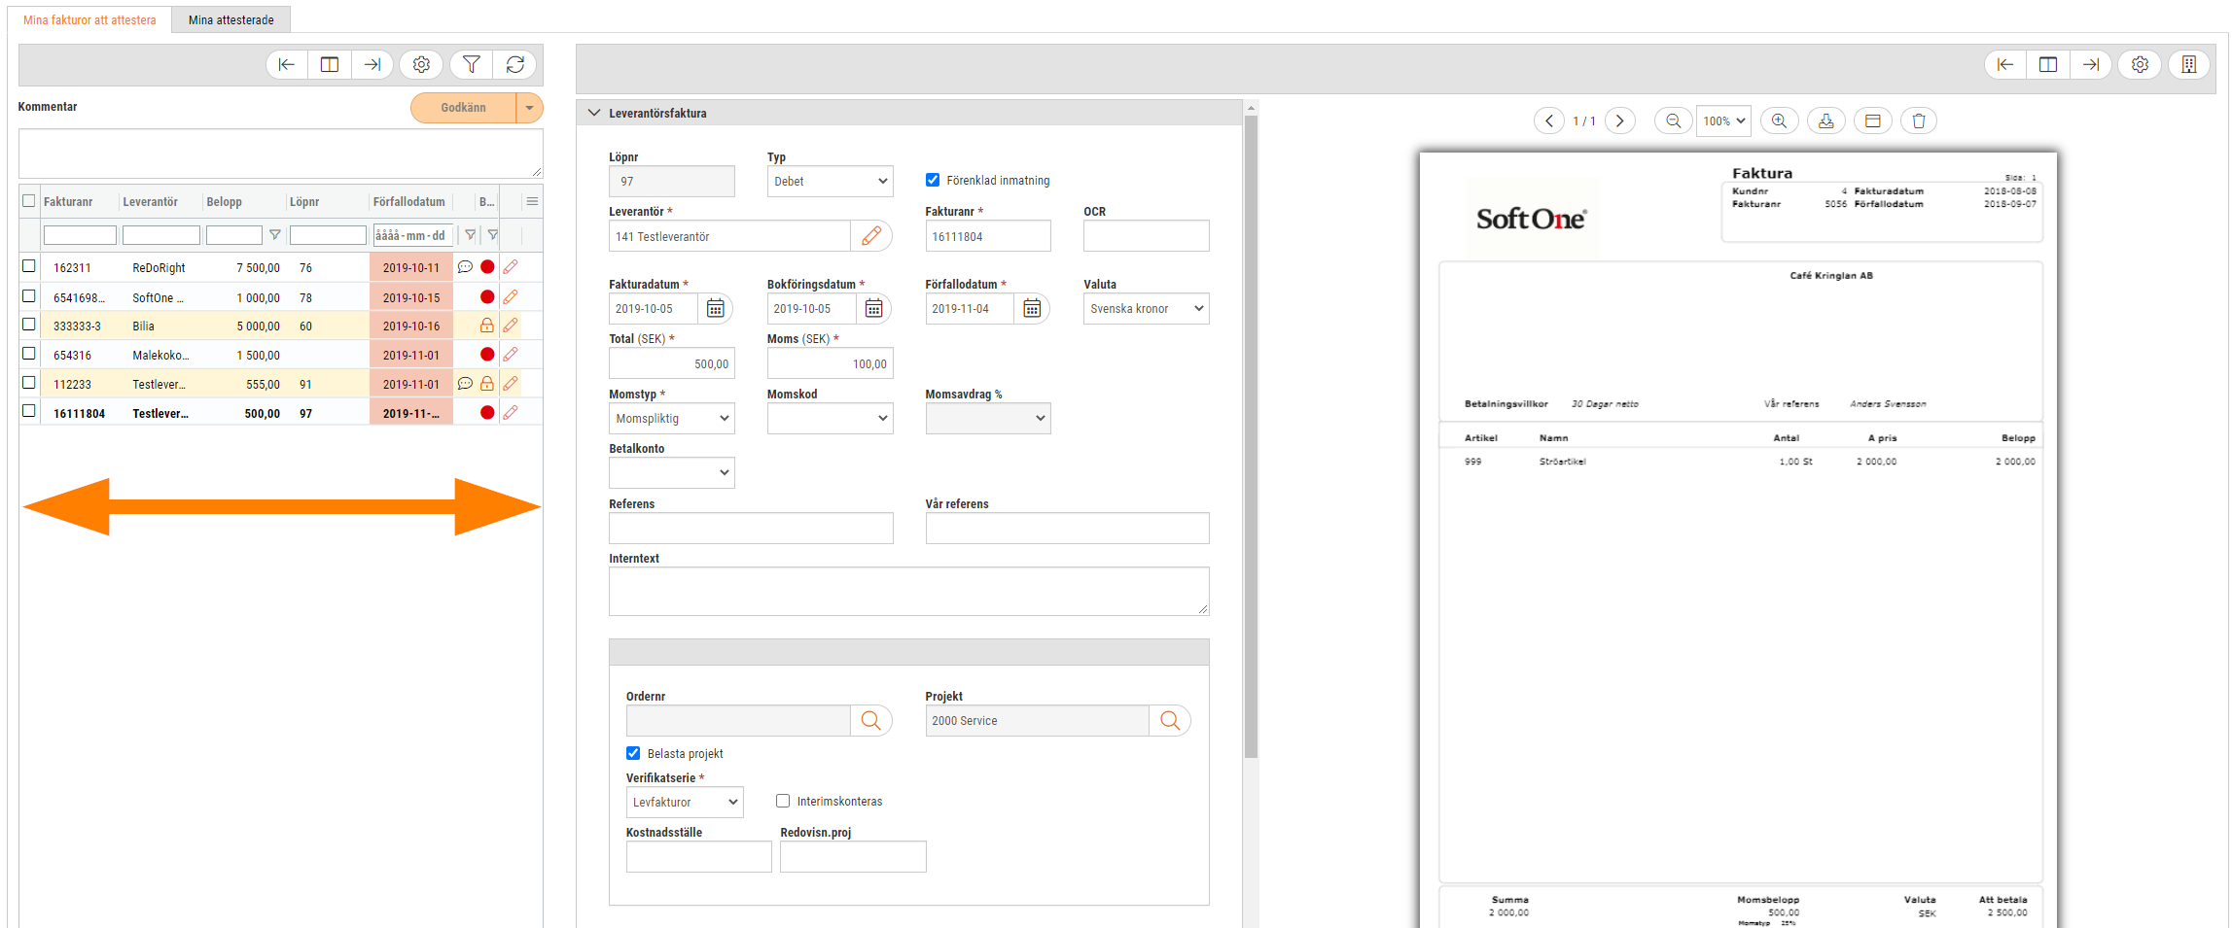Image resolution: width=2232 pixels, height=928 pixels.
Task: Edit supplier with pencil next to Leverantör
Action: [x=871, y=236]
